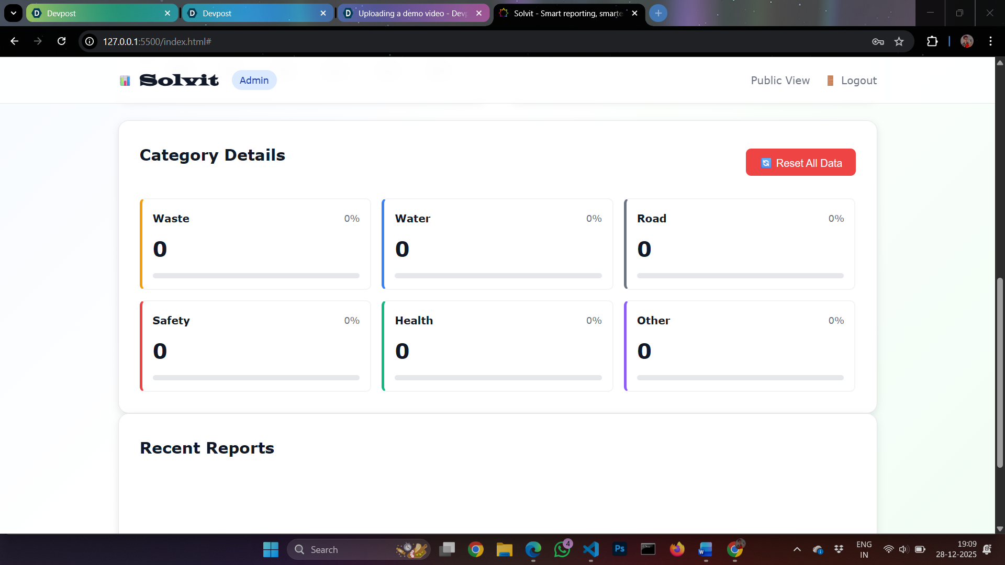The image size is (1005, 565).
Task: View site information icon in address bar
Action: [x=90, y=41]
